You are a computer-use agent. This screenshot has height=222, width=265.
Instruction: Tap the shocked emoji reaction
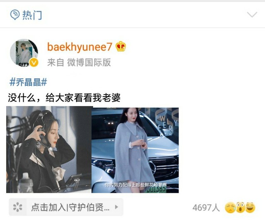point(241,207)
